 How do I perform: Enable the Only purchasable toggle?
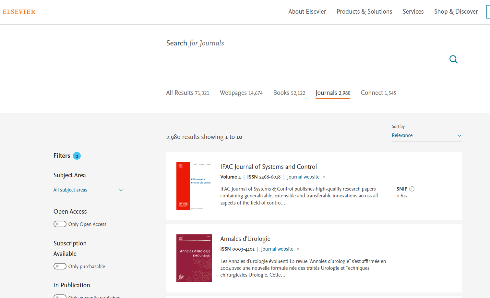pyautogui.click(x=60, y=266)
